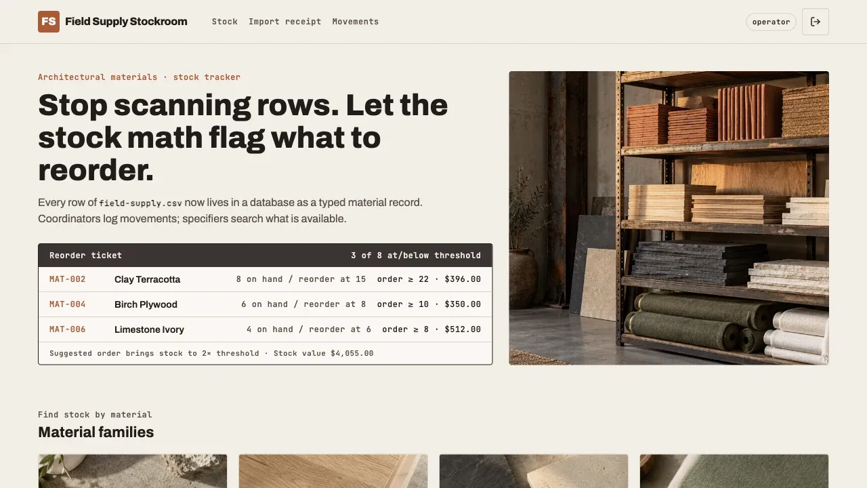
Task: Click the Material families heading
Action: pyautogui.click(x=96, y=432)
